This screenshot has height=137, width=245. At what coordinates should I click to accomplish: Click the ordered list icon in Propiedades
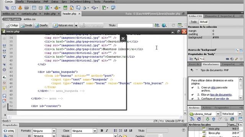click(x=121, y=131)
